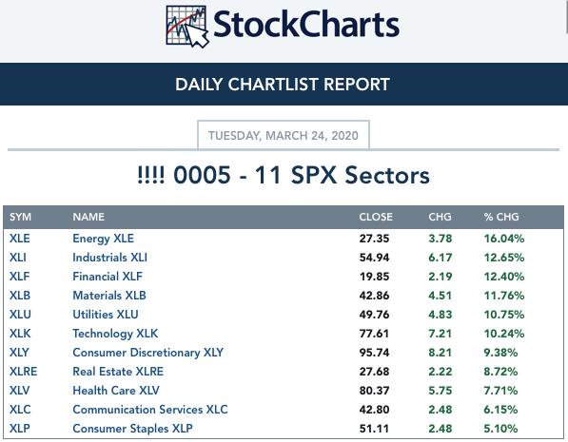Viewport: 568px width, 442px height.
Task: Open the Materials XLB link
Action: point(109,296)
